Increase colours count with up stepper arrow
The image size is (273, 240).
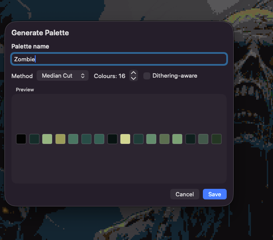point(134,73)
